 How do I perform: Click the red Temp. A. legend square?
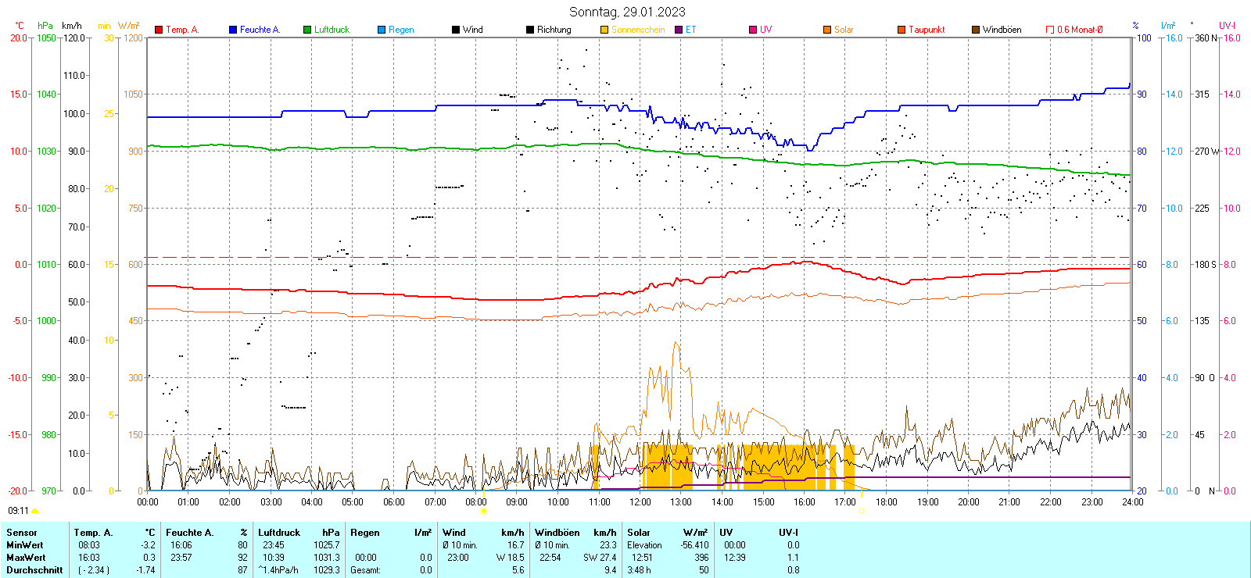point(159,30)
